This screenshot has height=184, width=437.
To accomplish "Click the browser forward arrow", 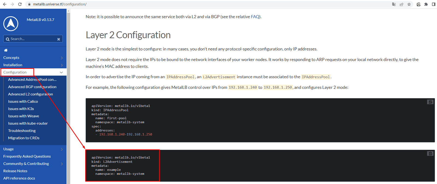I will tap(12, 4).
